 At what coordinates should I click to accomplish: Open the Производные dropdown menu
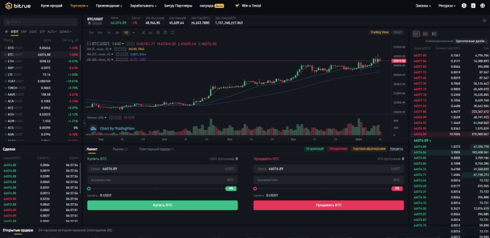pyautogui.click(x=109, y=5)
